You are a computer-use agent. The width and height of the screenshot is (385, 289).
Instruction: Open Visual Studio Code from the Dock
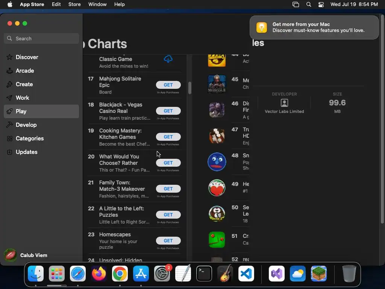point(246,274)
